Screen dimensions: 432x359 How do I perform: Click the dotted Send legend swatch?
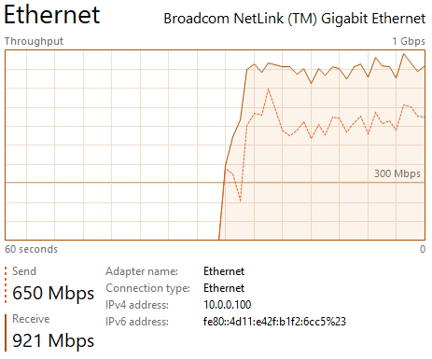pyautogui.click(x=6, y=284)
